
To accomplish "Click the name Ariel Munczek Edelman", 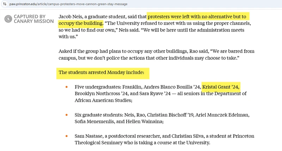I will [222, 115].
